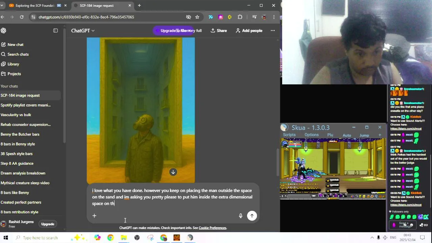Open the Vascularity vs bulk chat
432x243 pixels.
tap(16, 115)
